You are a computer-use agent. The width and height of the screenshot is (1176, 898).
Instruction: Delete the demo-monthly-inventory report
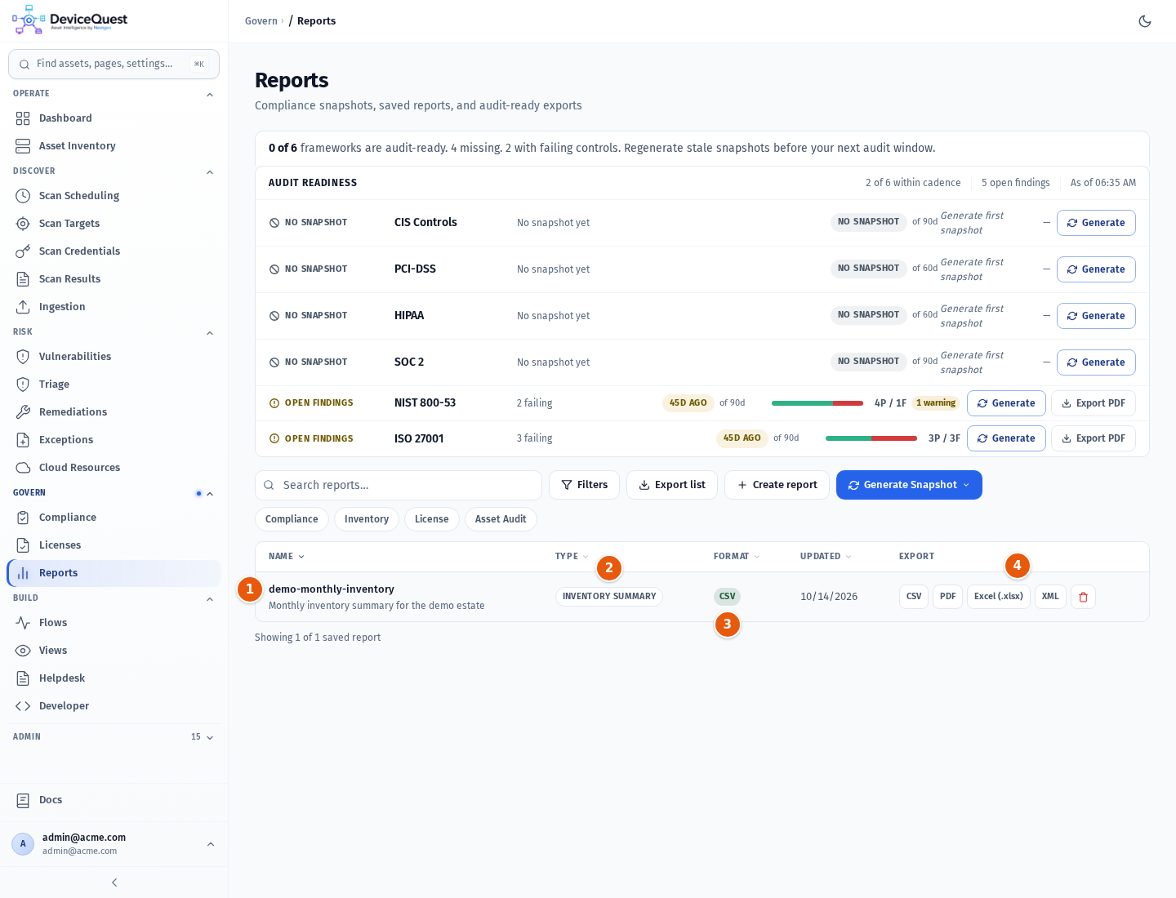[x=1083, y=597]
